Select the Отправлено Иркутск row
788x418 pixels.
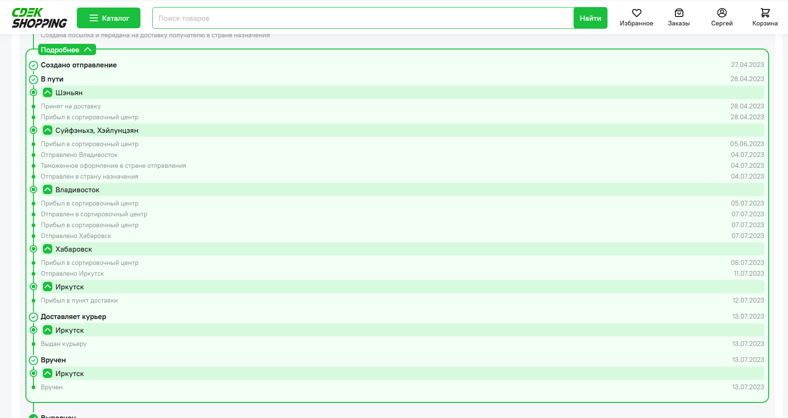tap(402, 273)
